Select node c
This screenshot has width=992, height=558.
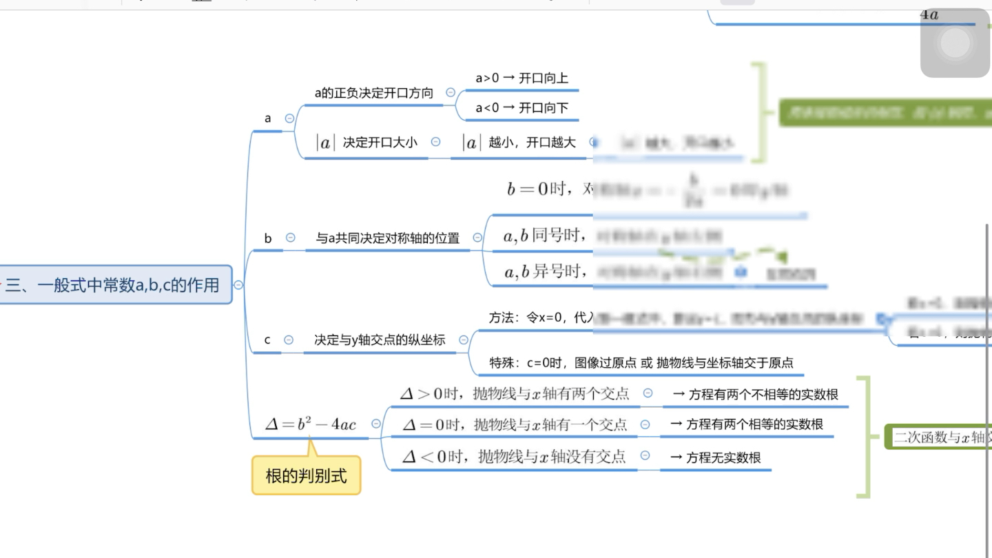267,340
